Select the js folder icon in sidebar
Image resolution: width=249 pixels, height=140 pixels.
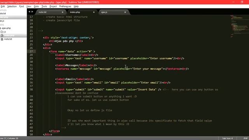click(x=2, y=32)
